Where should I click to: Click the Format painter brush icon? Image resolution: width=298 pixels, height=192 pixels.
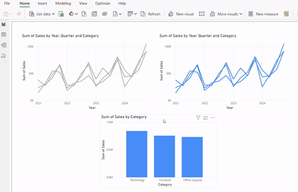pos(18,14)
